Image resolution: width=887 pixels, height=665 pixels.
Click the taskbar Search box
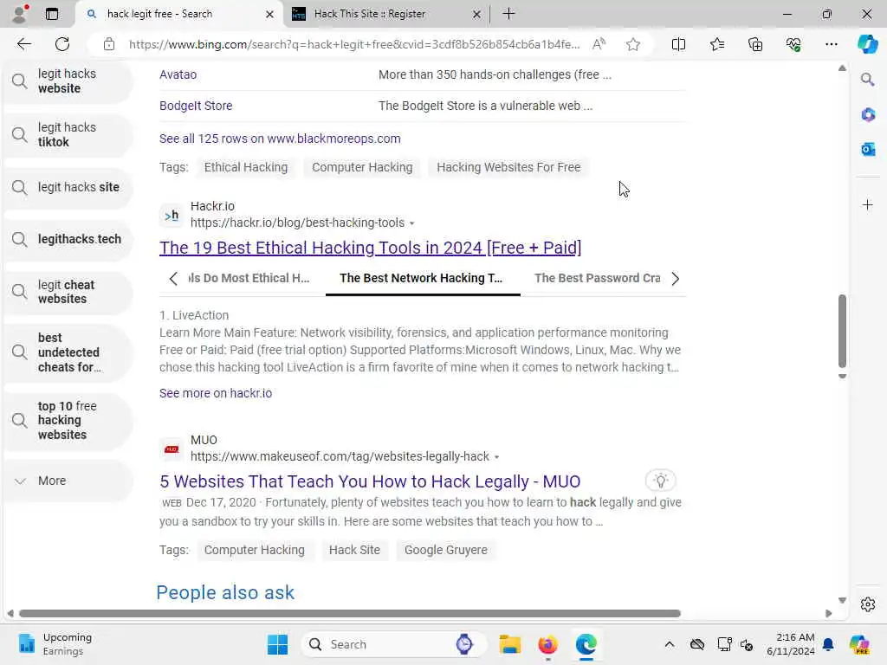(394, 644)
